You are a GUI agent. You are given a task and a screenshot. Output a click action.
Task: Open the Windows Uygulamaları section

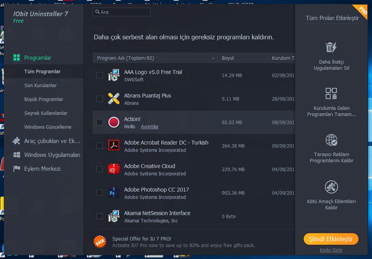pyautogui.click(x=52, y=155)
